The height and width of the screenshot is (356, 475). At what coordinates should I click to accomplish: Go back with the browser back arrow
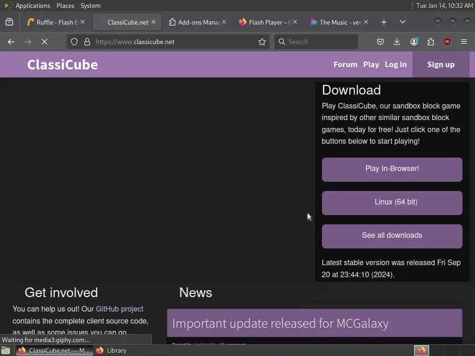click(11, 42)
